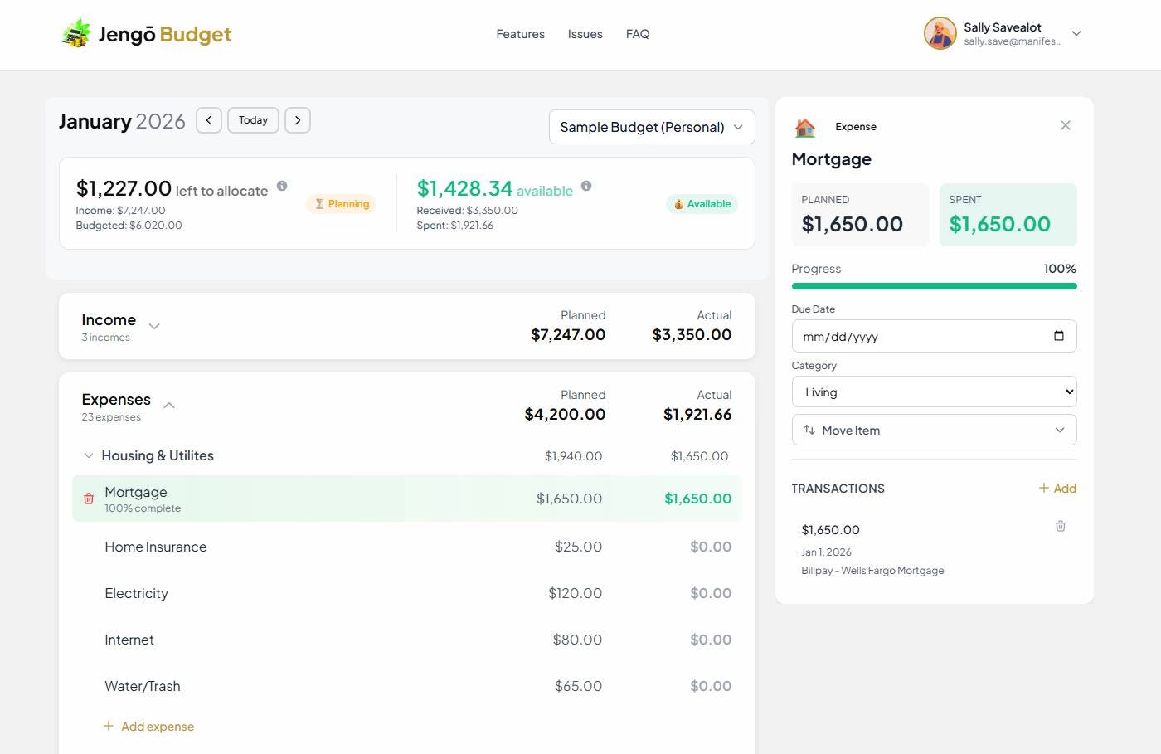Image resolution: width=1161 pixels, height=754 pixels.
Task: Toggle the Available status badge
Action: point(702,203)
